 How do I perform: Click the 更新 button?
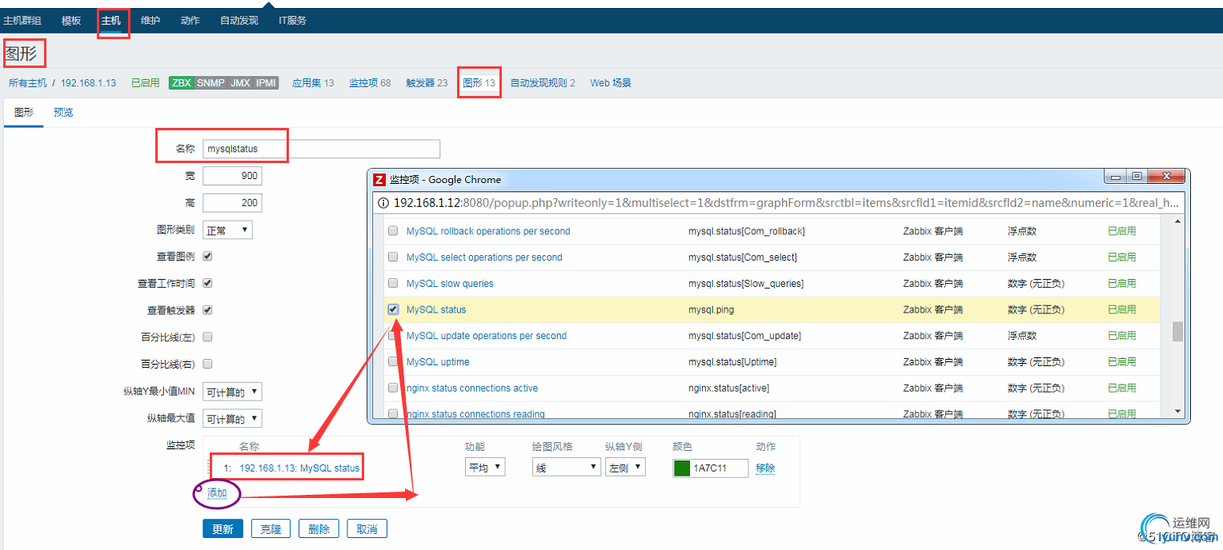point(223,528)
